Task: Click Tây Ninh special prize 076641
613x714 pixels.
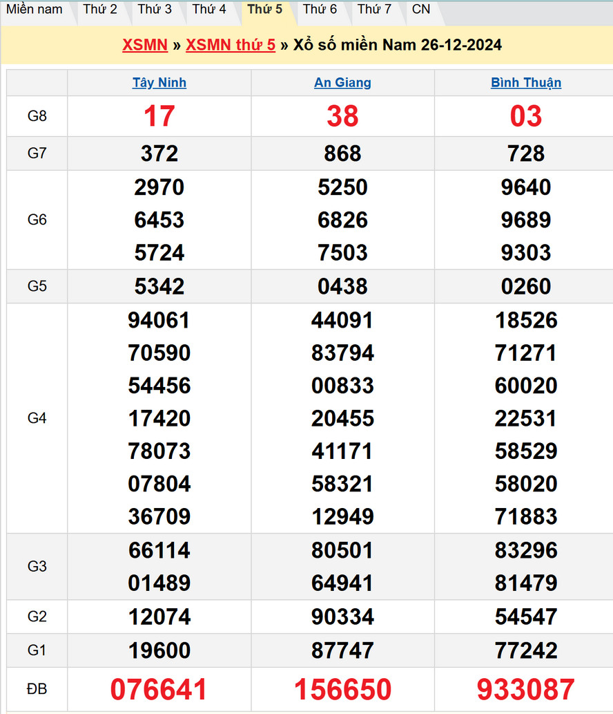Action: click(159, 690)
